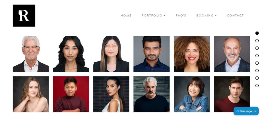This screenshot has height=118, width=263.
Task: Expand the Booking + menu
Action: tap(206, 15)
